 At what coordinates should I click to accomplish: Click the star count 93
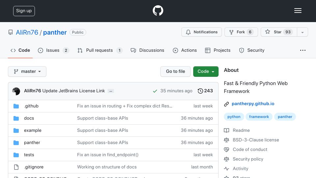(x=288, y=32)
